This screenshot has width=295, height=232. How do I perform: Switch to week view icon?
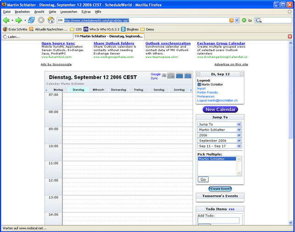click(x=179, y=76)
